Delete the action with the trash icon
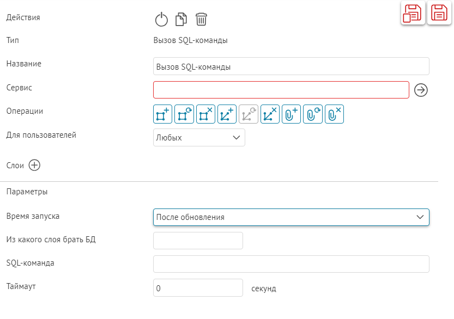The image size is (454, 319). pos(201,20)
